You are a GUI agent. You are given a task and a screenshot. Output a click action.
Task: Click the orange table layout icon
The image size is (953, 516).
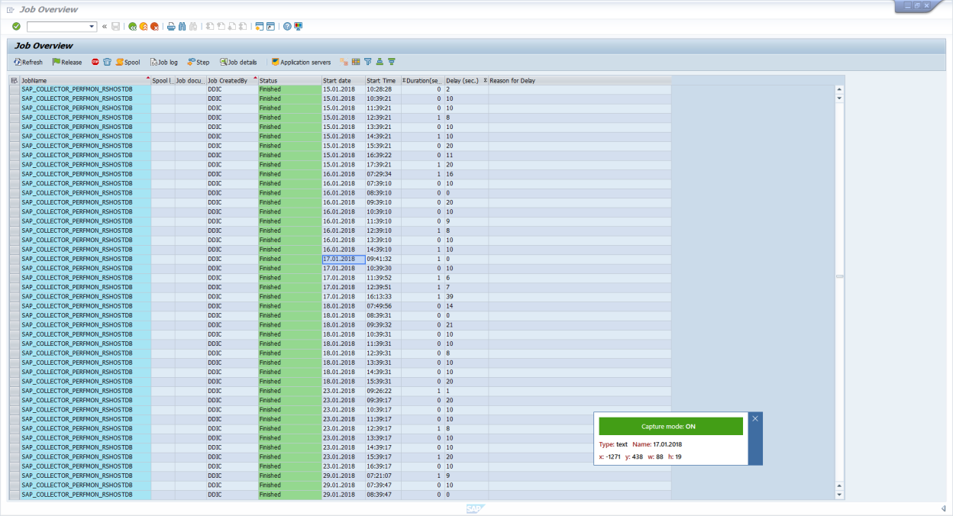(x=356, y=62)
